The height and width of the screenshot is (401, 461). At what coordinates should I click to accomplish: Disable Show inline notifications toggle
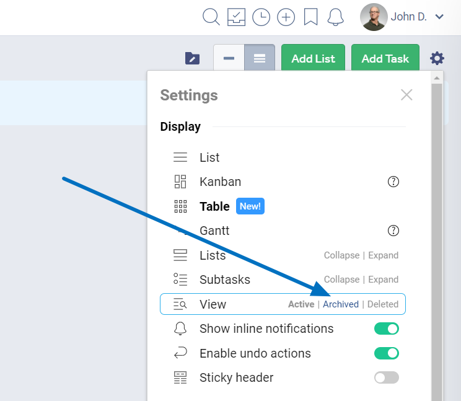tap(386, 328)
